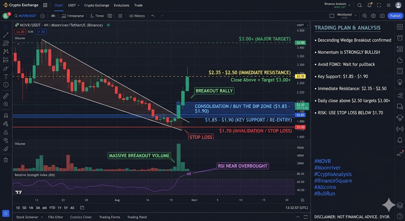The height and width of the screenshot is (221, 405).
Task: Delete drawings with the trash icon
Action: coord(6,160)
